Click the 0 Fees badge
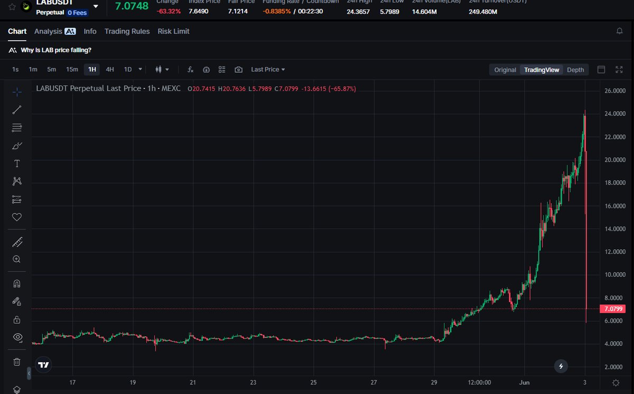The height and width of the screenshot is (394, 634). (x=77, y=12)
